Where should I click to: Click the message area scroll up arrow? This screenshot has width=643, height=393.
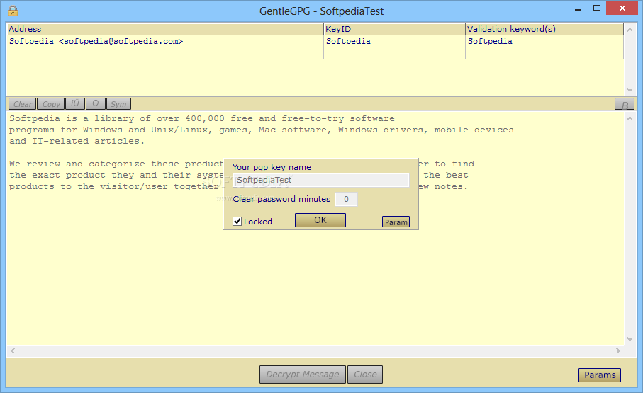coord(630,118)
